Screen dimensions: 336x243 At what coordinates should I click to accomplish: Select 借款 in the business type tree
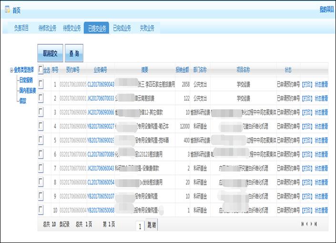coord(23,101)
